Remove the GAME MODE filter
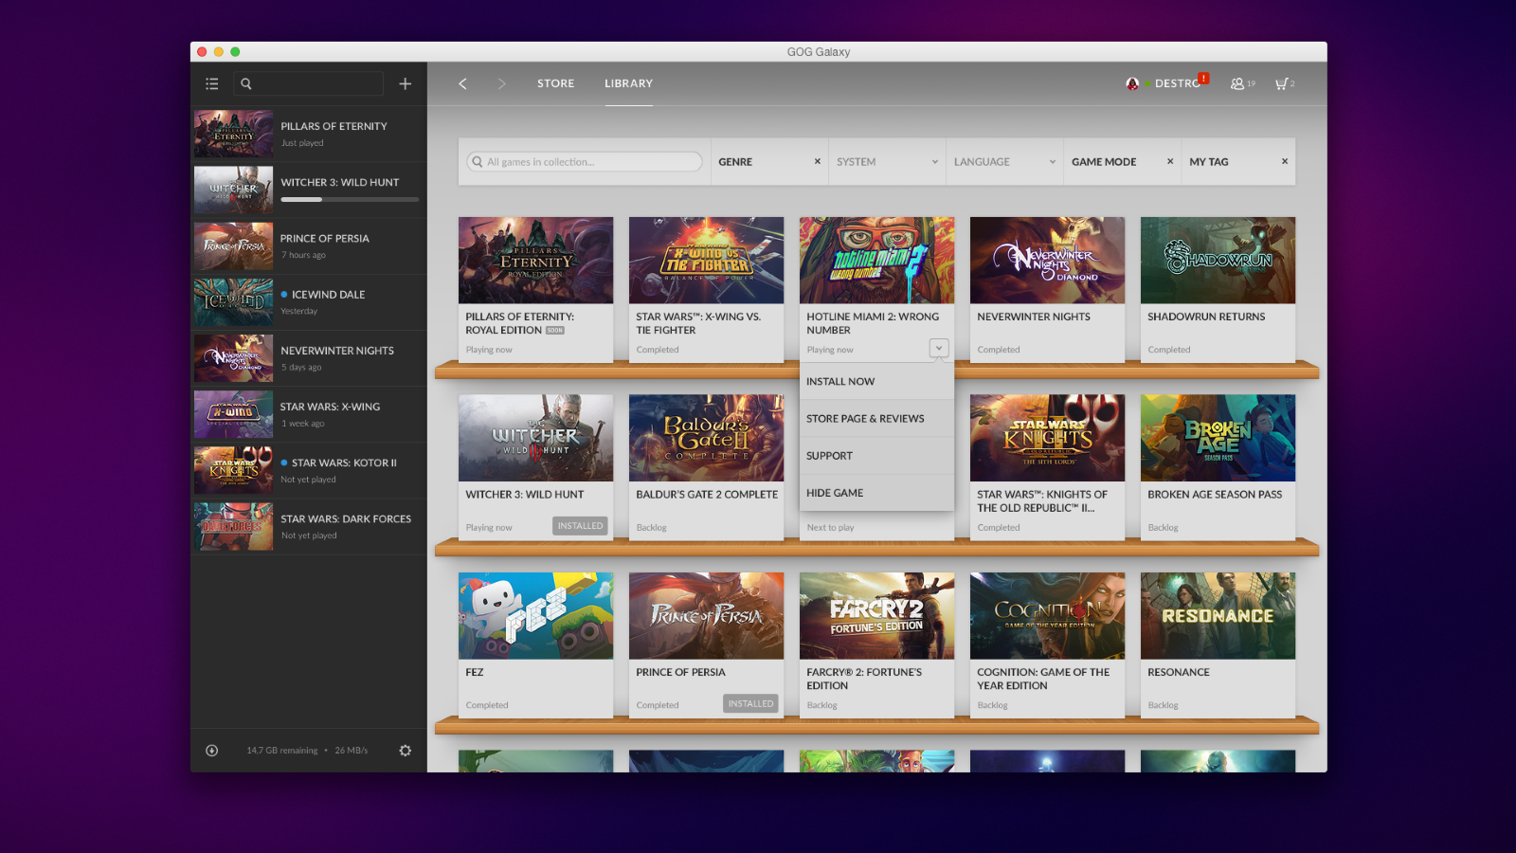Screen dimensions: 1516x853 click(x=1168, y=161)
